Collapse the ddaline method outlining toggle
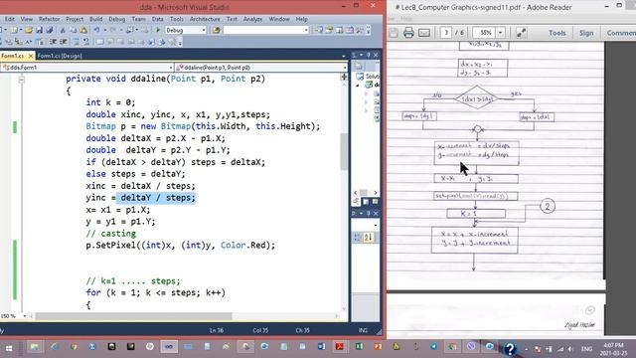Viewport: 636px width, 358px height. (x=22, y=80)
